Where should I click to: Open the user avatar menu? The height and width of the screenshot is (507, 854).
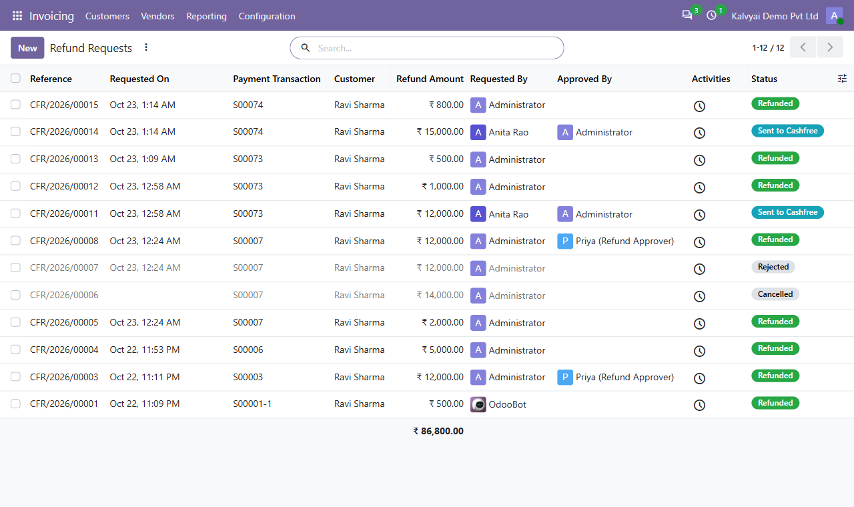tap(834, 15)
